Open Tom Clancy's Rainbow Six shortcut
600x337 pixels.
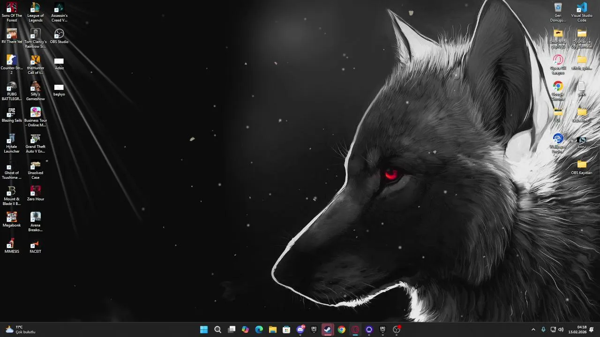coord(35,38)
